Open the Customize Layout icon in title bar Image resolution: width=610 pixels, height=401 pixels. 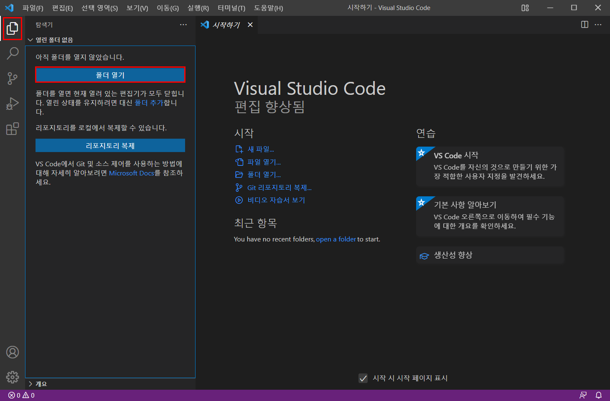pos(525,8)
